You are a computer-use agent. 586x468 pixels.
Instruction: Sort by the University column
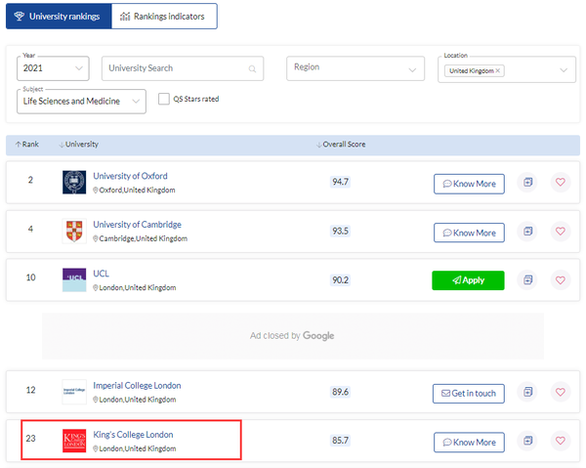[x=78, y=145]
